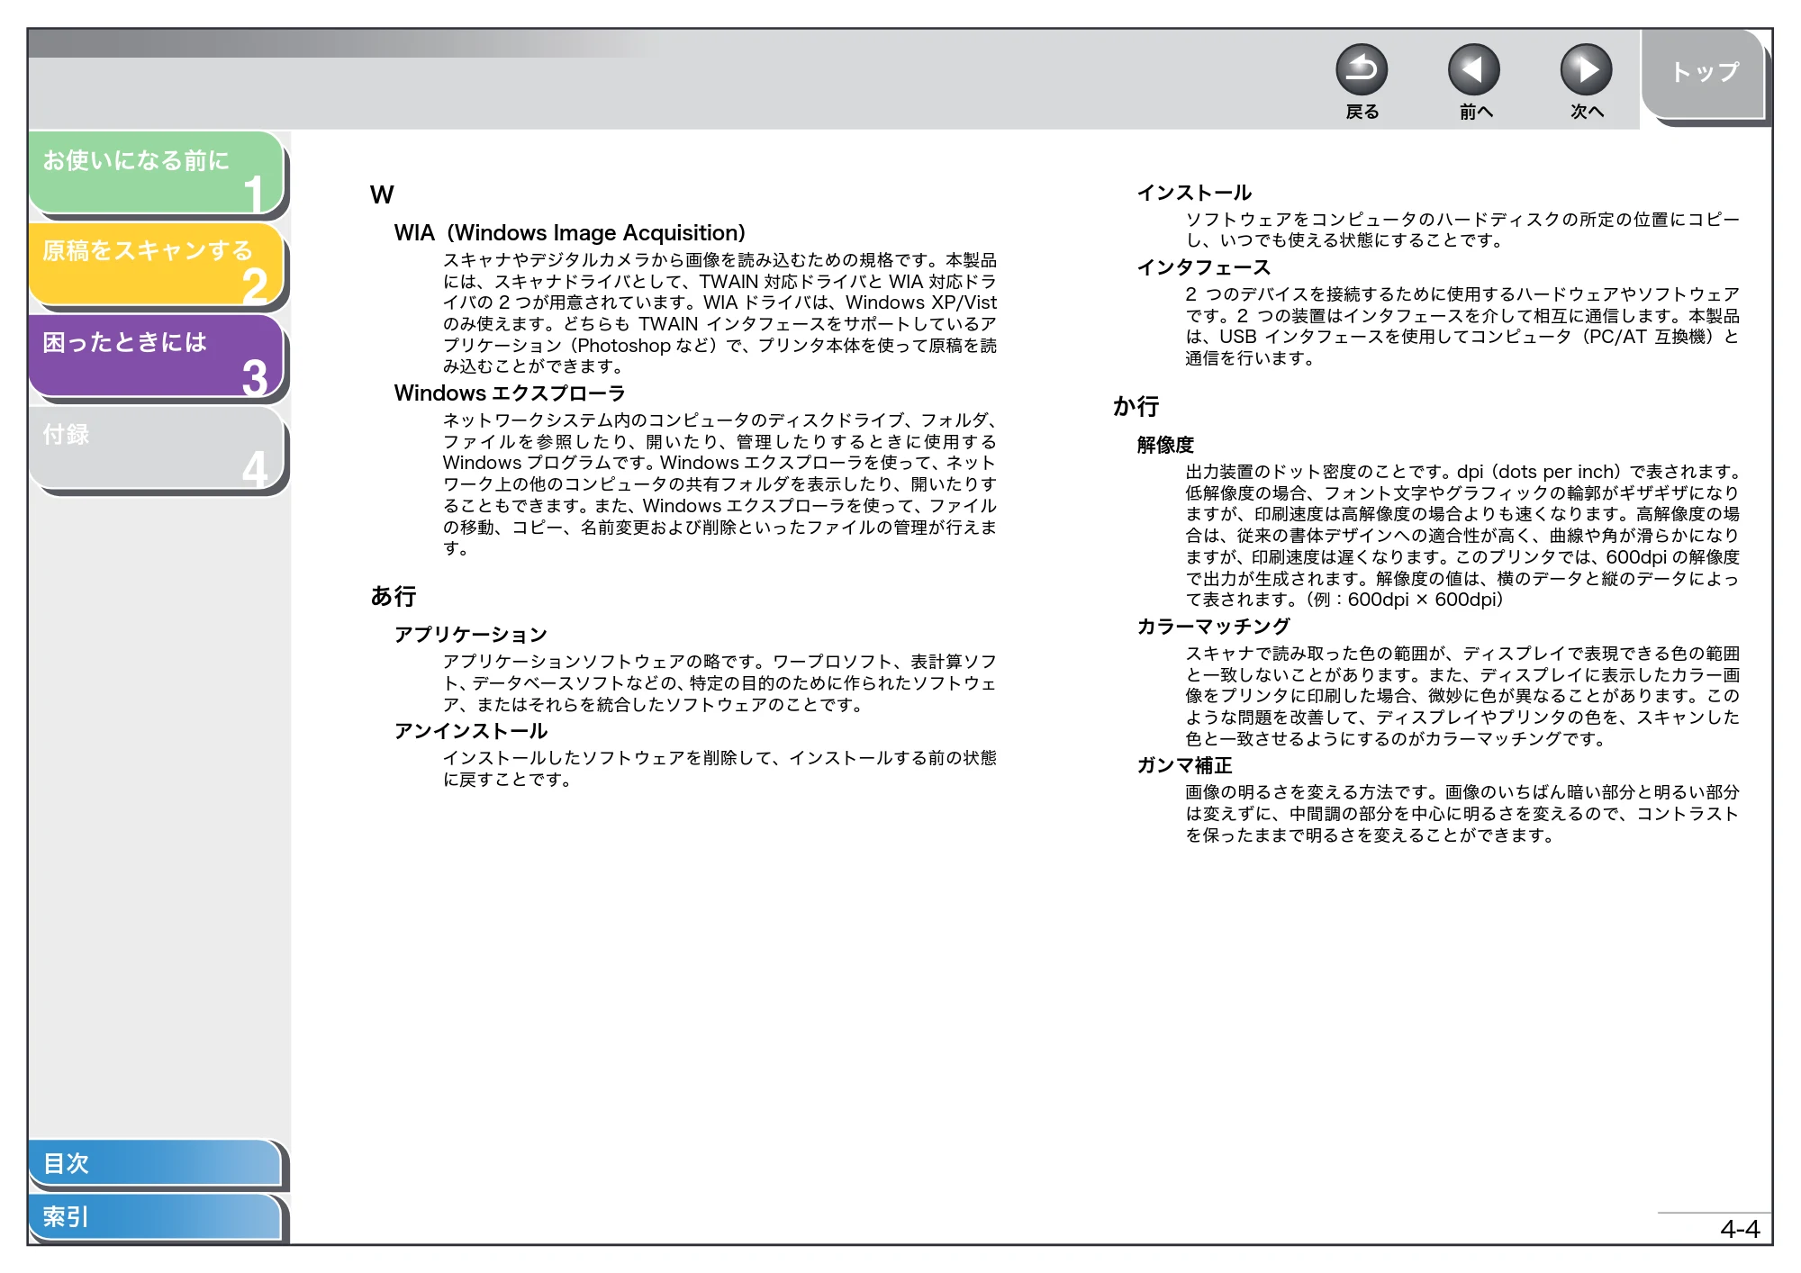
Task: Click the アンインストール glossary term
Action: [470, 731]
